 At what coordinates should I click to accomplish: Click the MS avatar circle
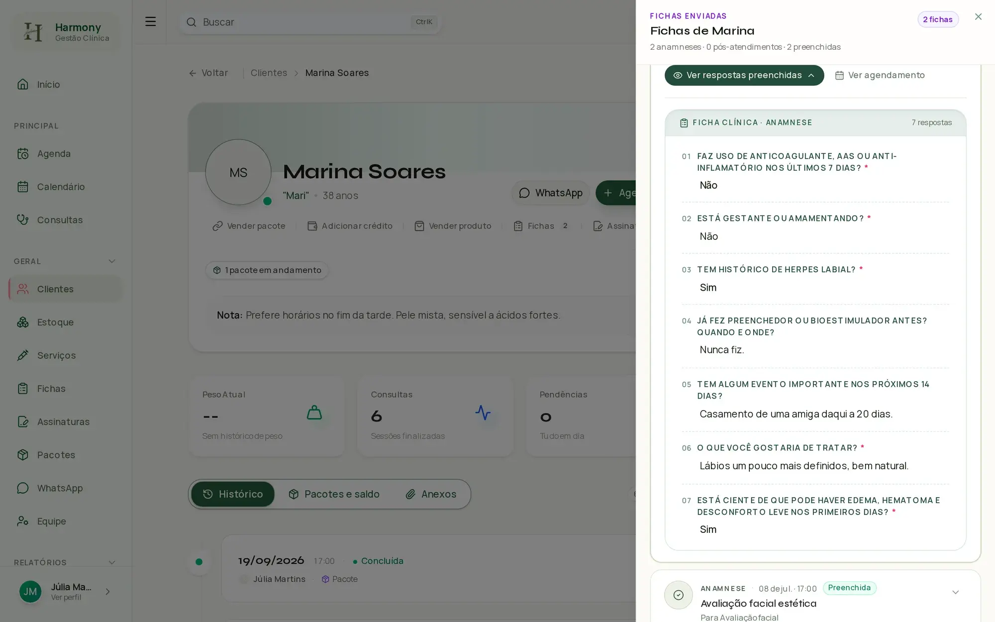tap(238, 172)
